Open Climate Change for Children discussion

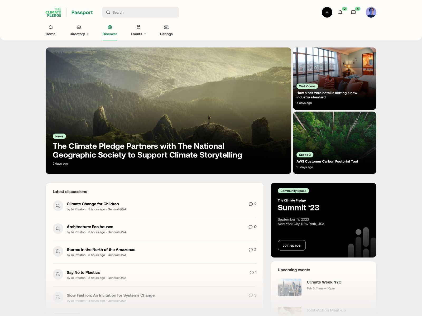pyautogui.click(x=93, y=204)
